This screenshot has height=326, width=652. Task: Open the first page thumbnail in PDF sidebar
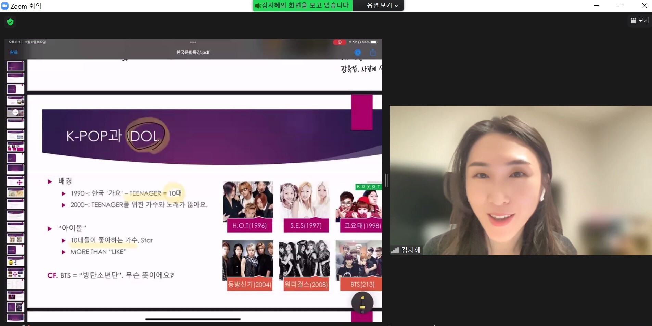point(15,66)
